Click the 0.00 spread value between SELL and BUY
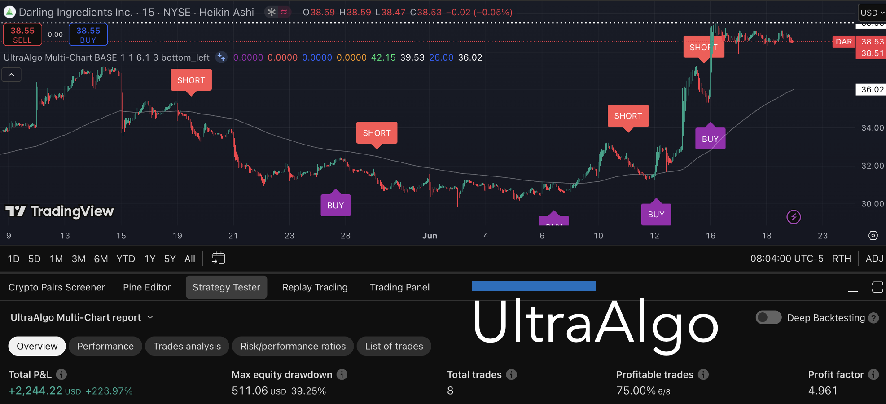This screenshot has height=404, width=886. click(x=55, y=35)
